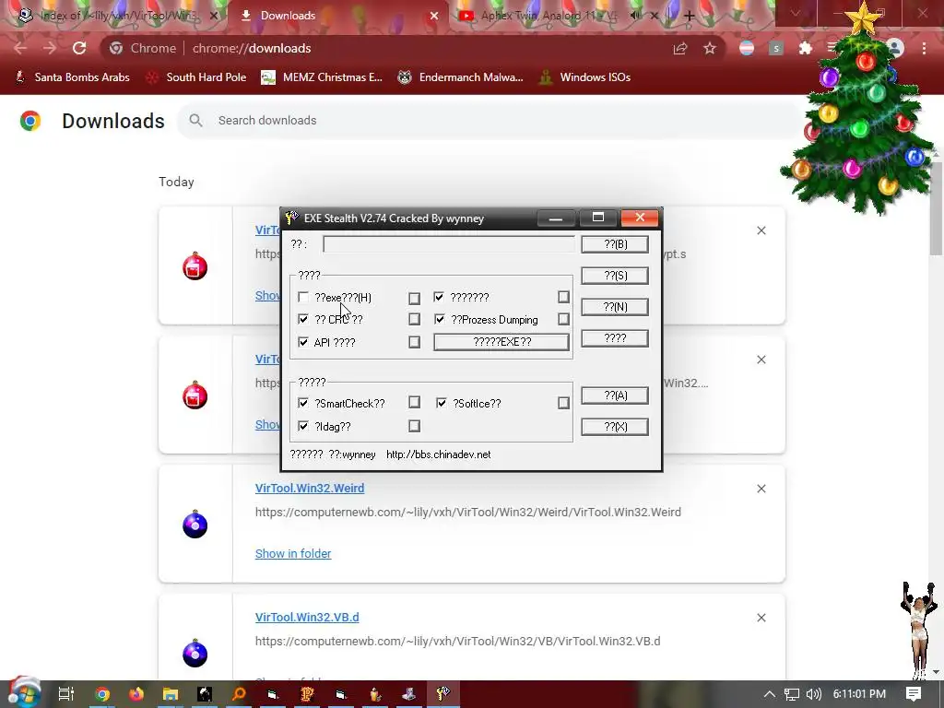Remove VirTool.Win32.VB.d from downloads list

(761, 618)
